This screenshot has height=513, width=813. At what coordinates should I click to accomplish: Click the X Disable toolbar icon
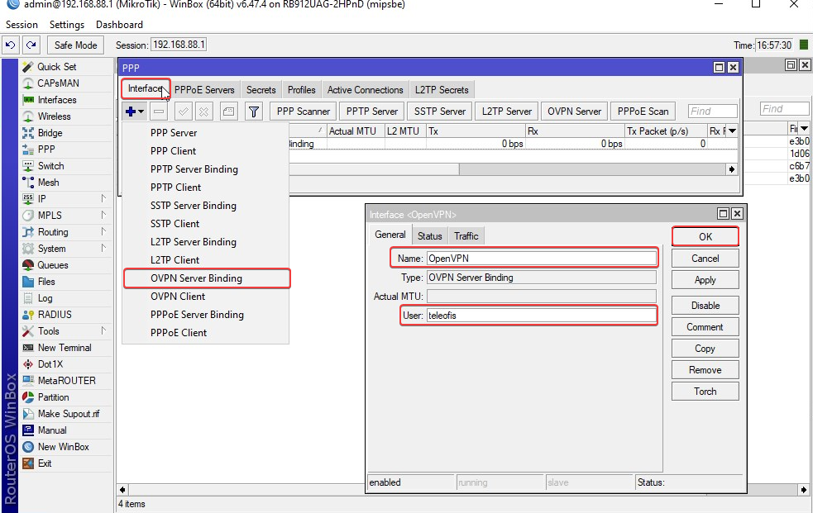tap(203, 112)
